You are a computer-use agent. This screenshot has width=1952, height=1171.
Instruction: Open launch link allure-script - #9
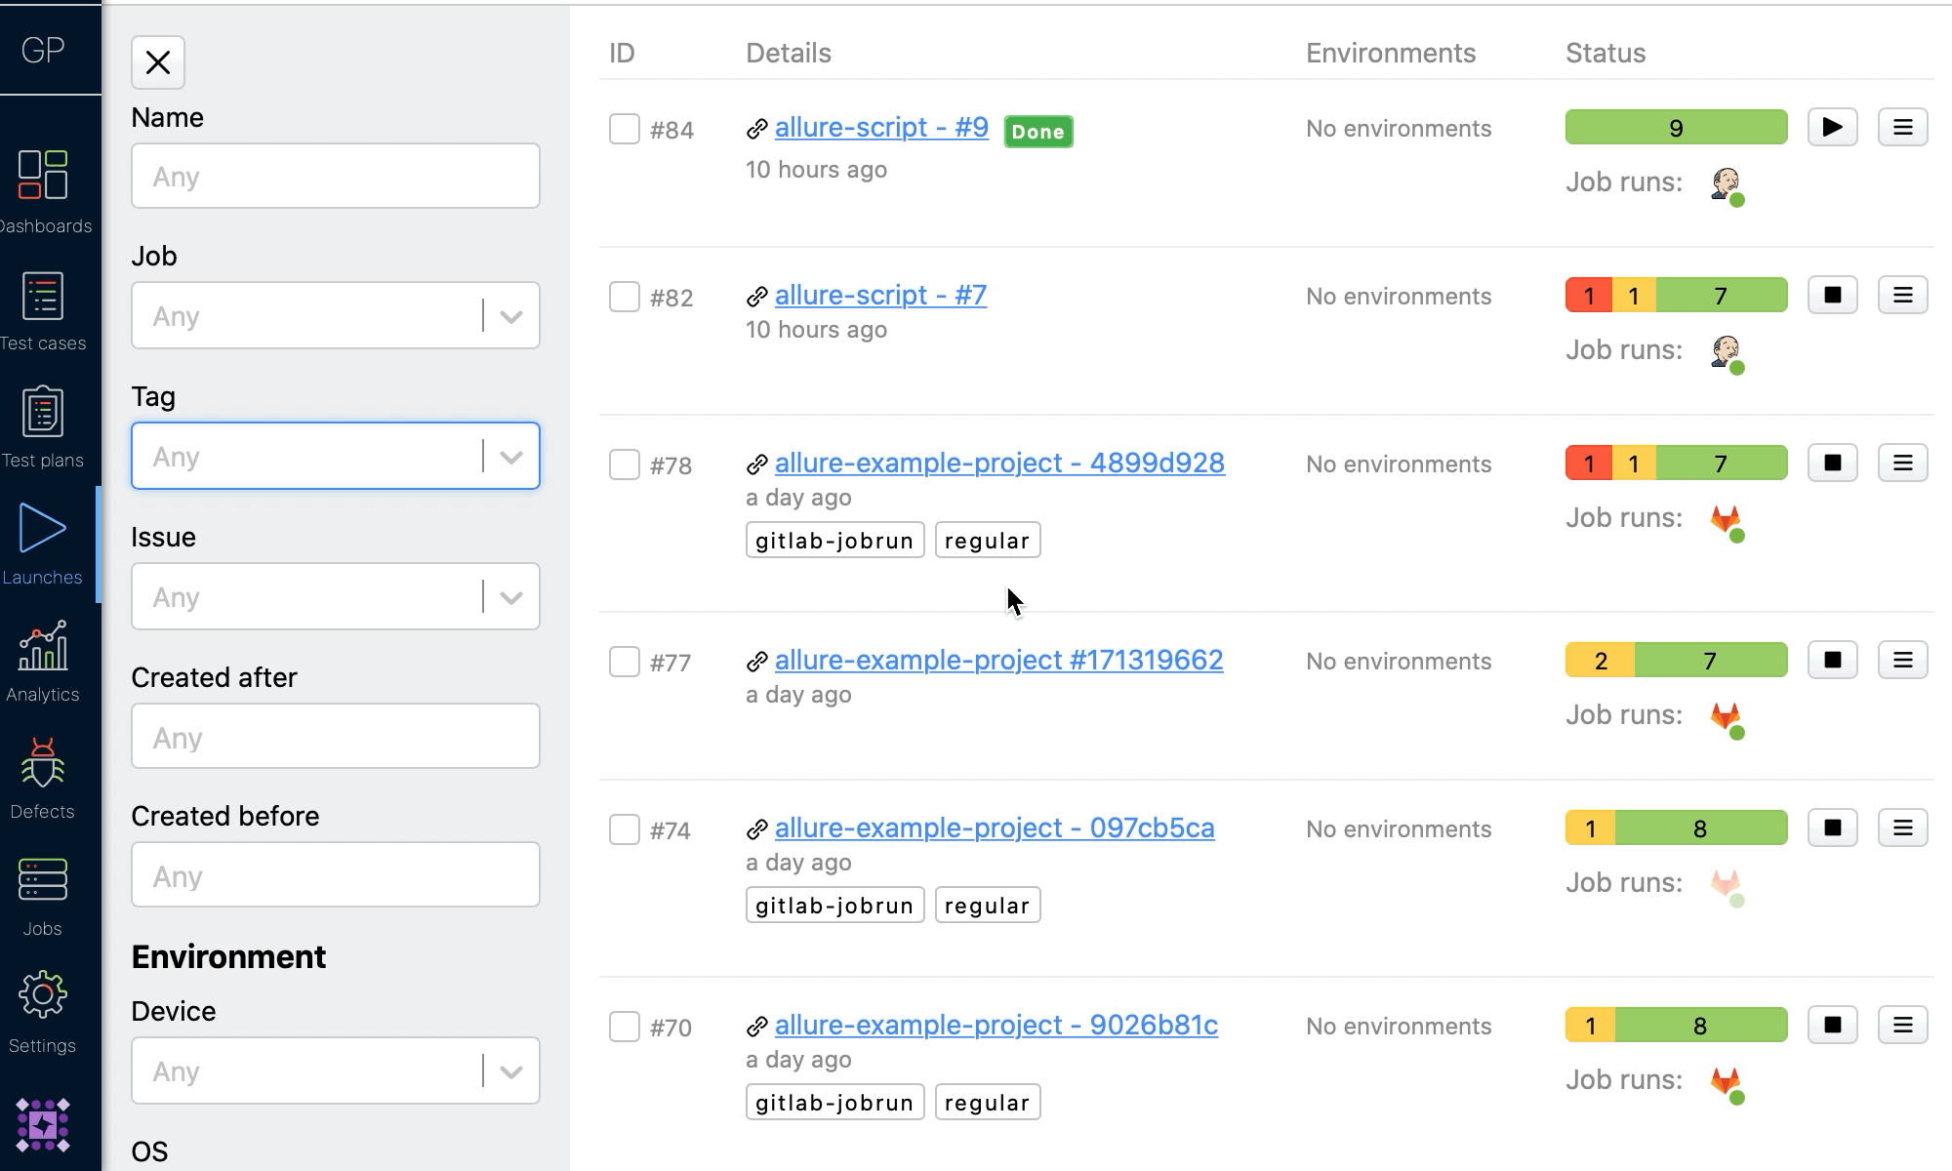click(x=881, y=127)
